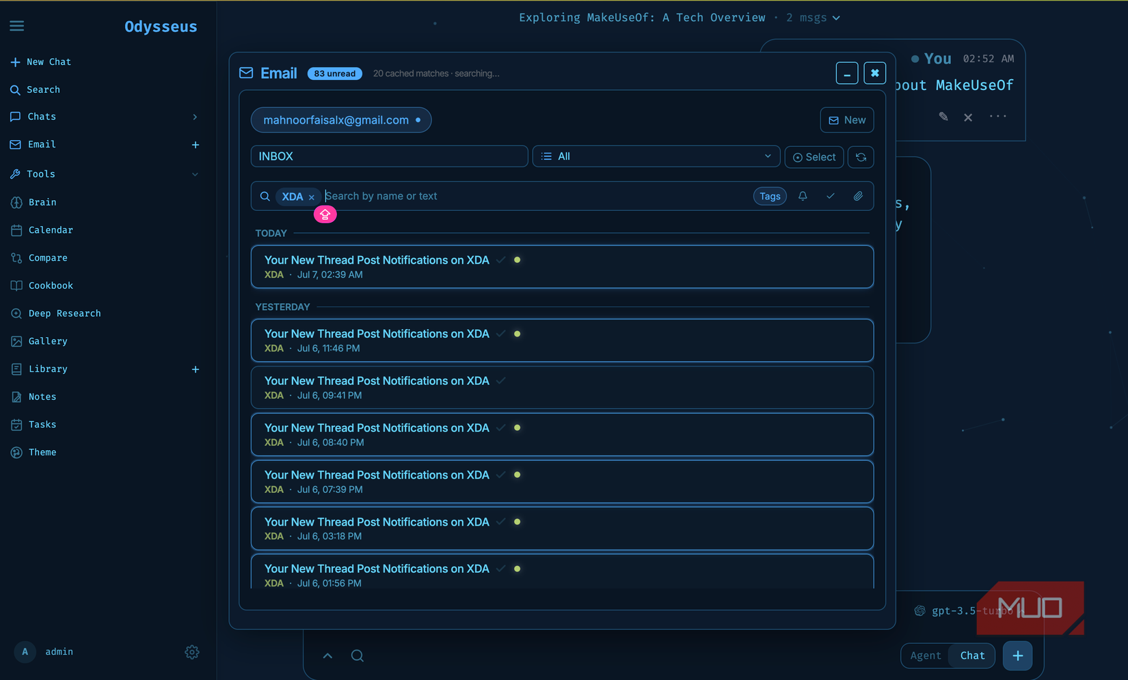Toggle the bell notification filter
The image size is (1128, 680).
pyautogui.click(x=803, y=197)
